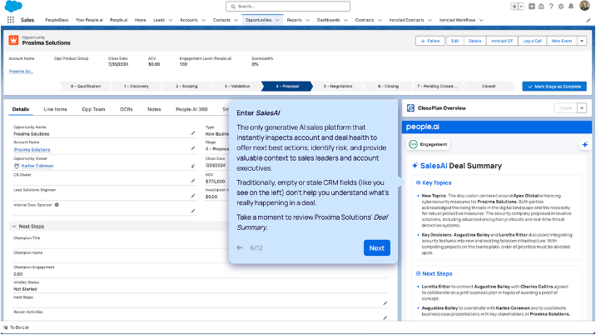Open the Global Actions plus icon
Image resolution: width=596 pixels, height=335 pixels.
click(532, 7)
